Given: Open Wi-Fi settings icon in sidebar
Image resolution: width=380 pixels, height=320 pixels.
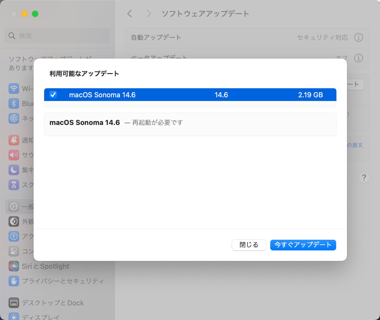Looking at the screenshot, I should [14, 88].
